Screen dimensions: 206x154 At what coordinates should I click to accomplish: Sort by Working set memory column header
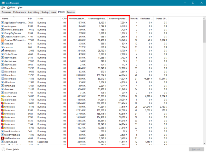[77, 18]
